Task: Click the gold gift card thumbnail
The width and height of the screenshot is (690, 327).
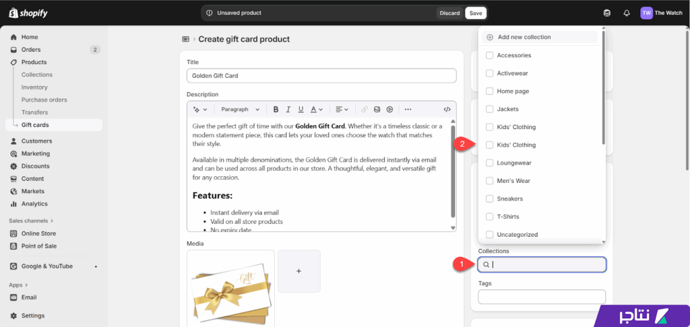Action: pos(230,289)
